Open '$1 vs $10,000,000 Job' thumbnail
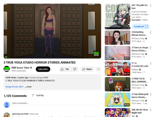156x117 pixels. coord(118,69)
